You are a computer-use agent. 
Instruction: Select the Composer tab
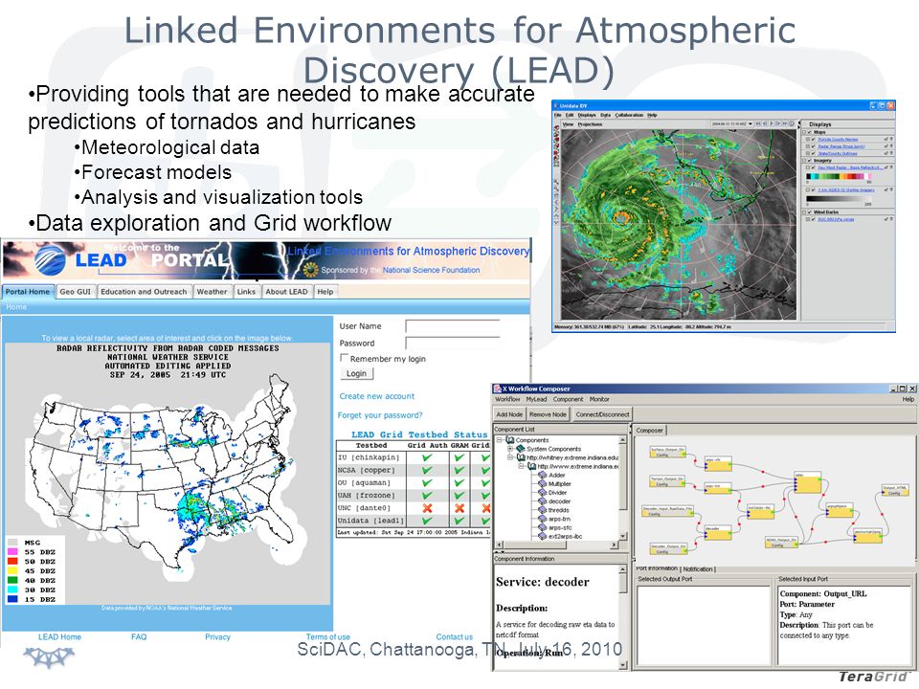coord(649,430)
